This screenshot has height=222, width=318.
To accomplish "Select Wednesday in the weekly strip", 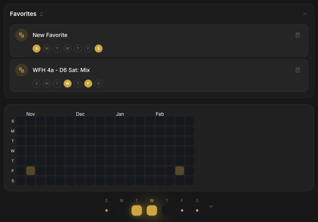I will pos(152,210).
